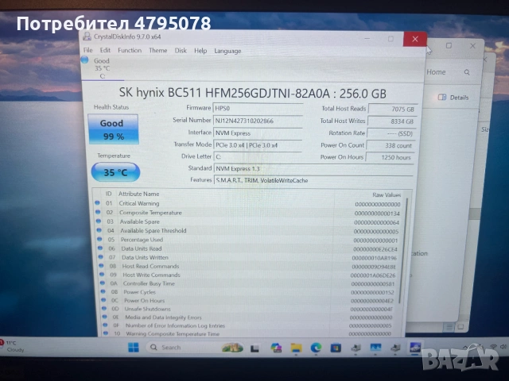Open Microsoft Store from the taskbar
The width and height of the screenshot is (509, 381).
click(x=336, y=348)
